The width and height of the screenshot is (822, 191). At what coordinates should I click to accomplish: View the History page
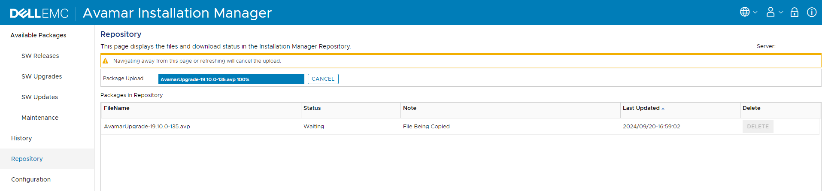click(x=21, y=138)
